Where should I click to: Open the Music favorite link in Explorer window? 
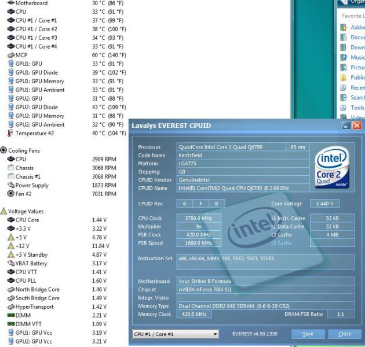[357, 57]
